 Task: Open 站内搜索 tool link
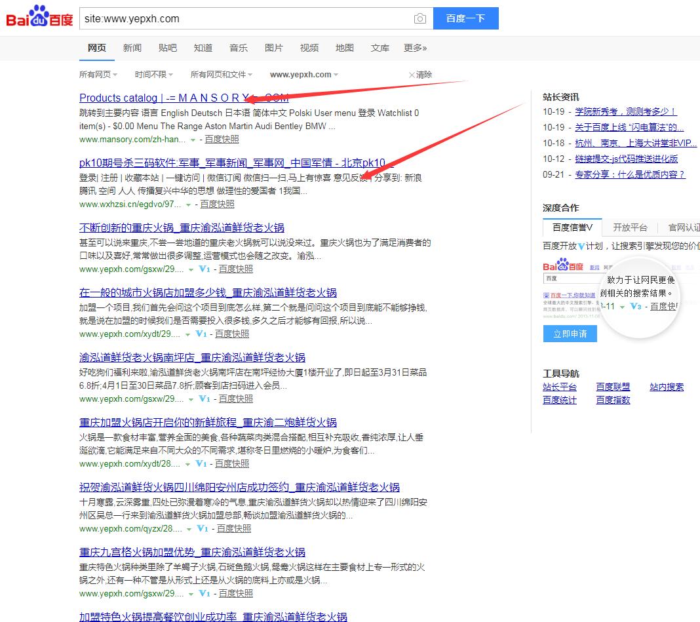pos(667,387)
